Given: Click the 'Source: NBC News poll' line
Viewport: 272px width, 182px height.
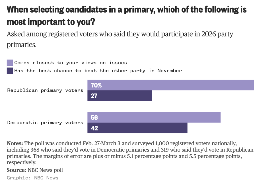Looking at the screenshot, I should (35, 170).
